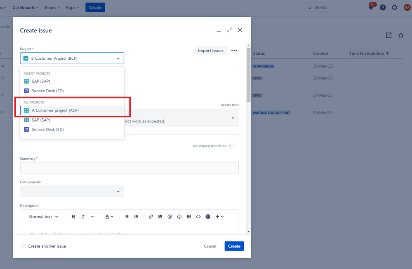This screenshot has height=269, width=412.
Task: Open the Teams menu
Action: 52,7
